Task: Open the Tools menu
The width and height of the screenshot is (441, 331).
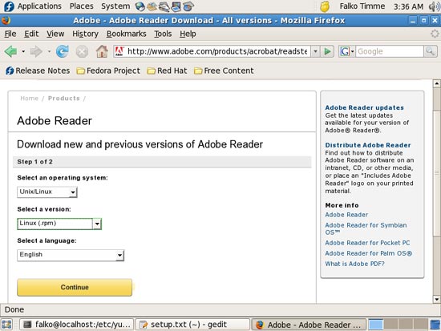Action: pyautogui.click(x=163, y=34)
